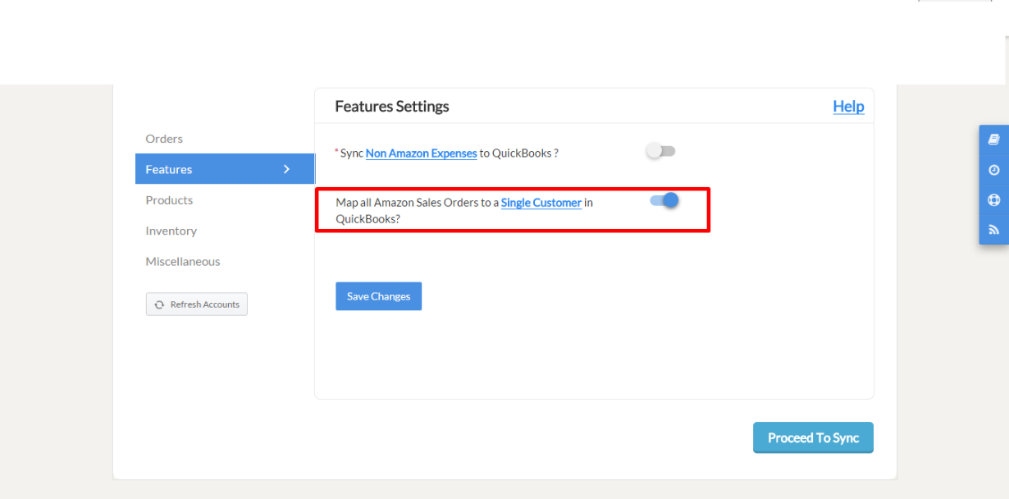Click the Proceed To Sync button
This screenshot has width=1009, height=499.
[x=813, y=437]
